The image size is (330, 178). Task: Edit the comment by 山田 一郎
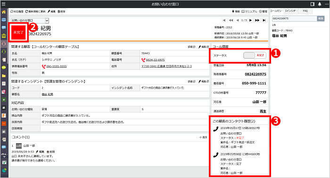[40, 152]
